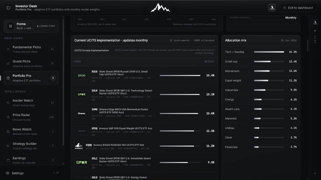Screen dimensions: 321x180
Task: Click the Desk panel mountain icon
Action: [x=315, y=23]
